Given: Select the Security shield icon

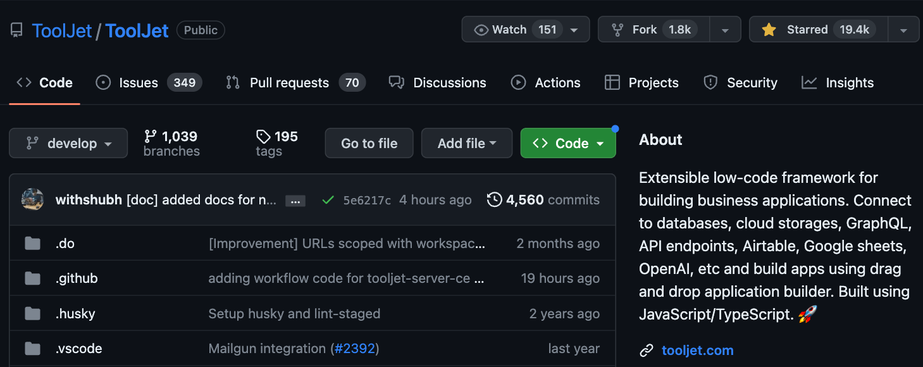Looking at the screenshot, I should [710, 82].
